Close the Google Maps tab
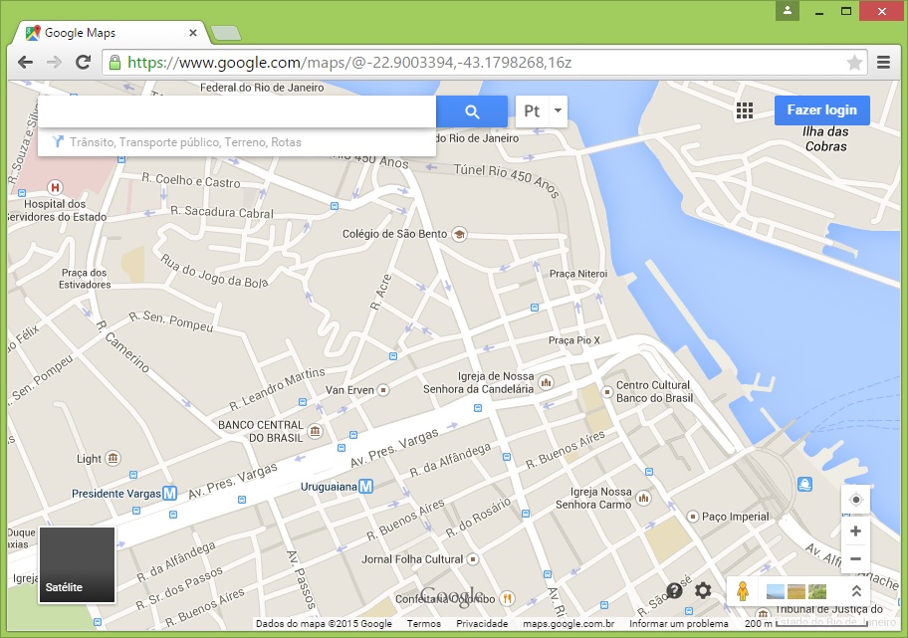The width and height of the screenshot is (908, 638). pyautogui.click(x=193, y=33)
